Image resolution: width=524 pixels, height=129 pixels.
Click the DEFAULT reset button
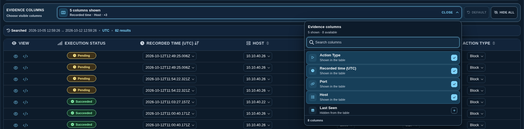477,13
